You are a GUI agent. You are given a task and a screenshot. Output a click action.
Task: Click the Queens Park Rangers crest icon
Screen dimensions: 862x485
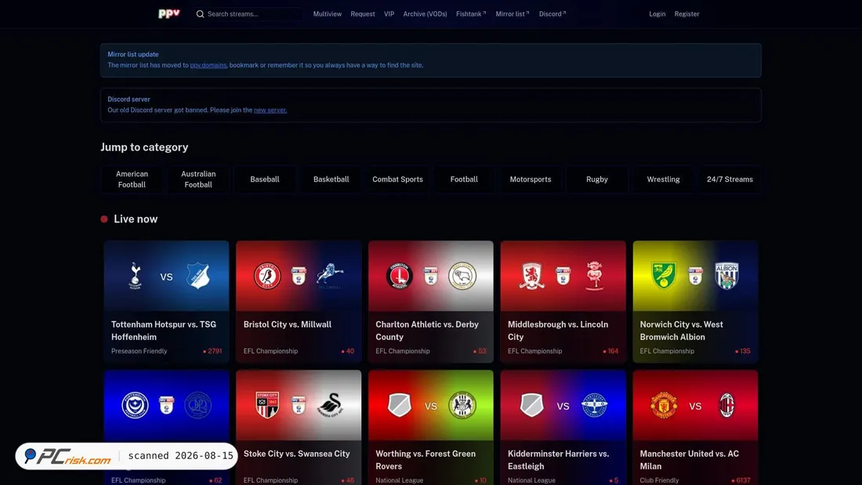[198, 406]
